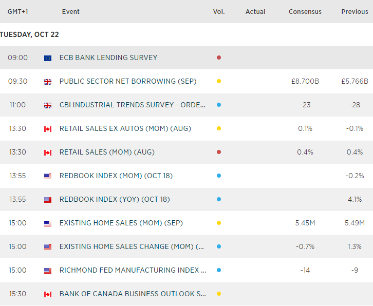Open Redbook Index (MoM) (Oct 18) event
Screen dimensions: 373x306
(116, 176)
